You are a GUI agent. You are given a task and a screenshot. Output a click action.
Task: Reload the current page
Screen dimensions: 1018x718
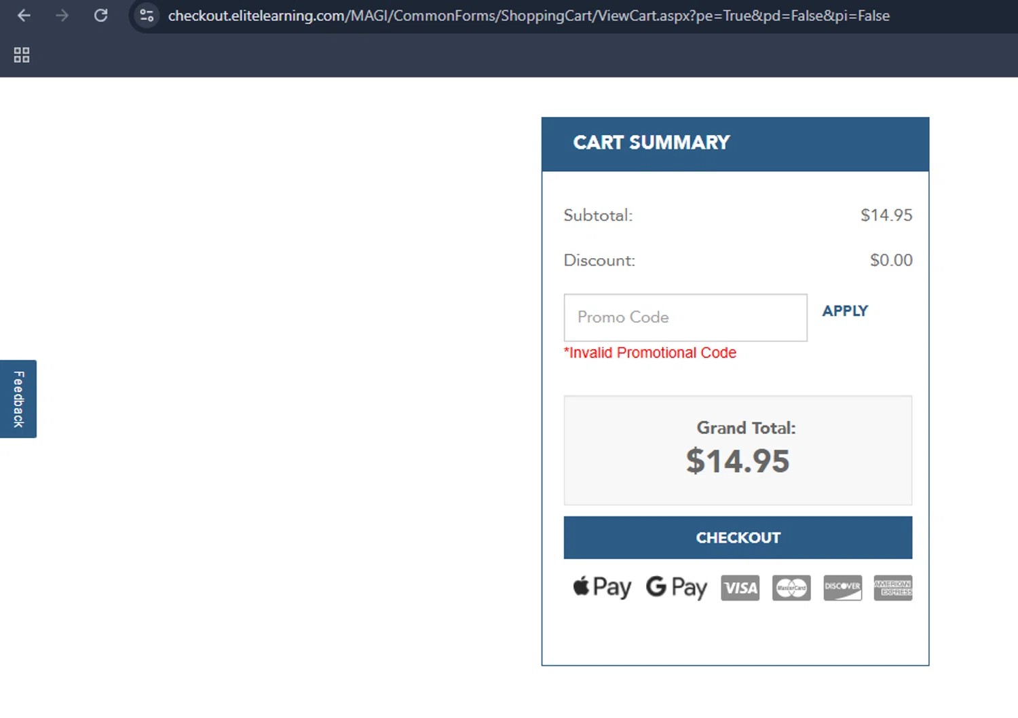point(101,16)
